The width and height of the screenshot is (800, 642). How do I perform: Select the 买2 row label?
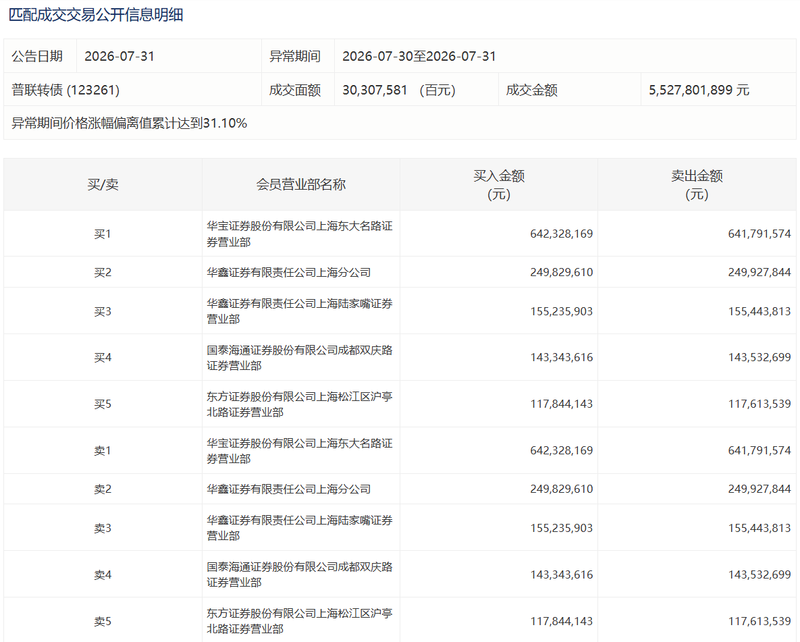click(103, 272)
